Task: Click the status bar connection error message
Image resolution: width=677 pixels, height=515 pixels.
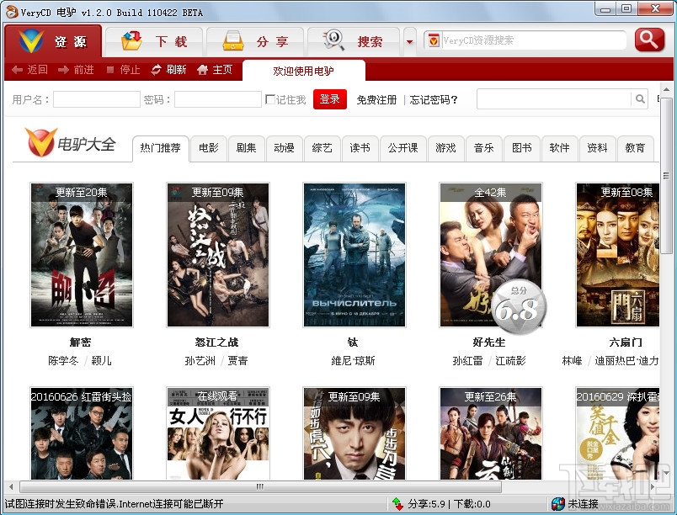Action: [x=115, y=504]
